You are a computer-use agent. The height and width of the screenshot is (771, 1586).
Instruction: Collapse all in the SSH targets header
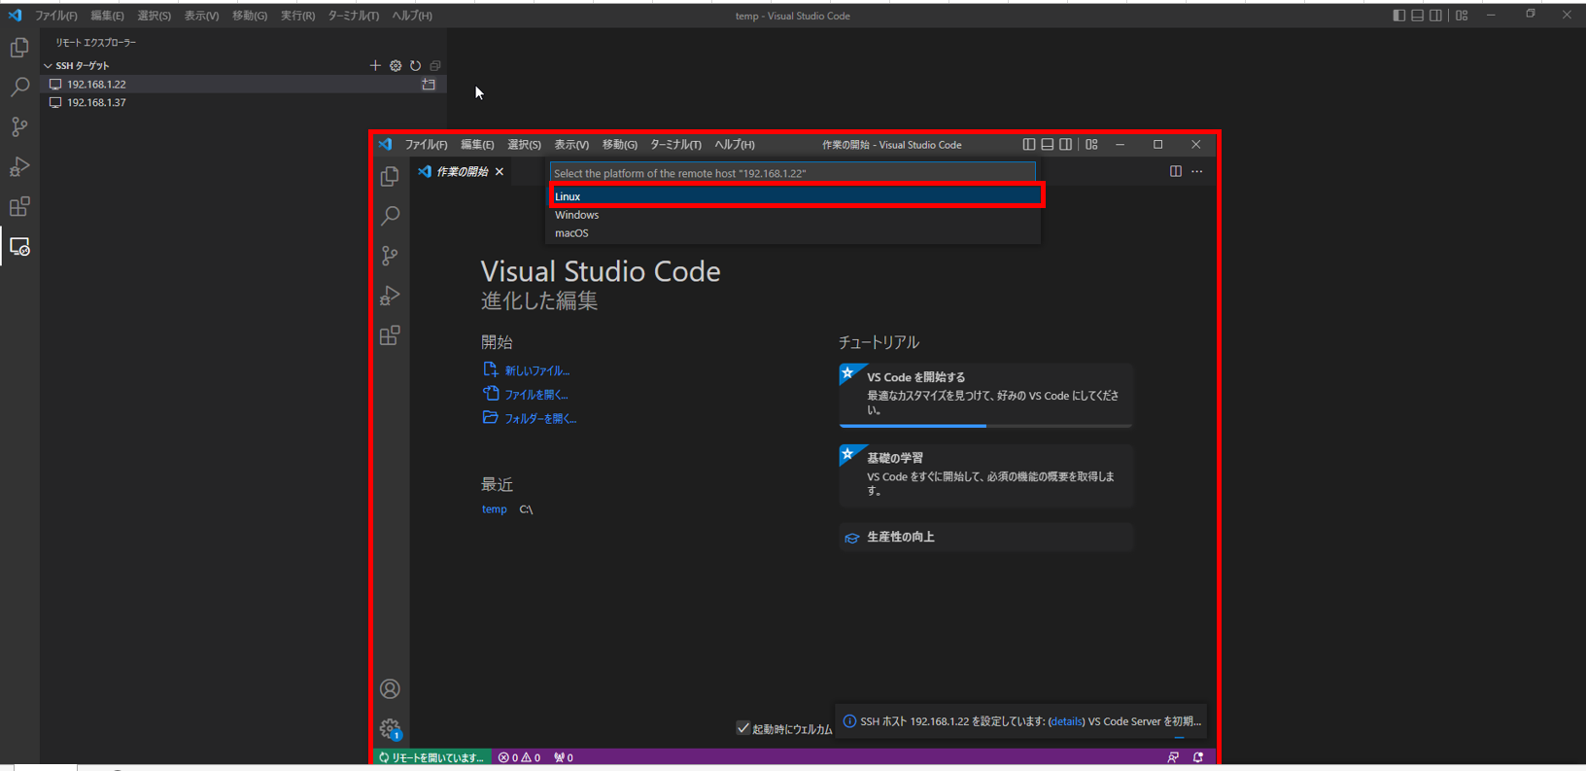pos(435,65)
